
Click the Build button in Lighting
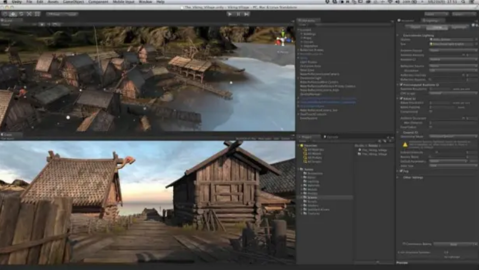(453, 244)
